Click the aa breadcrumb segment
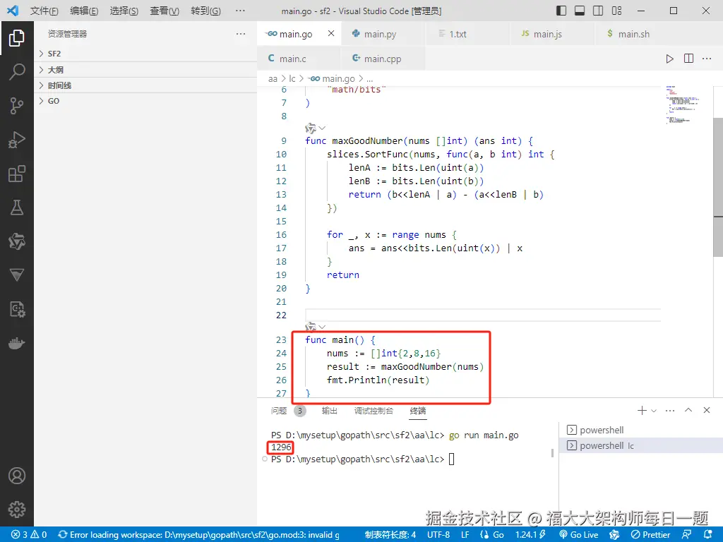The width and height of the screenshot is (723, 542). [x=273, y=79]
